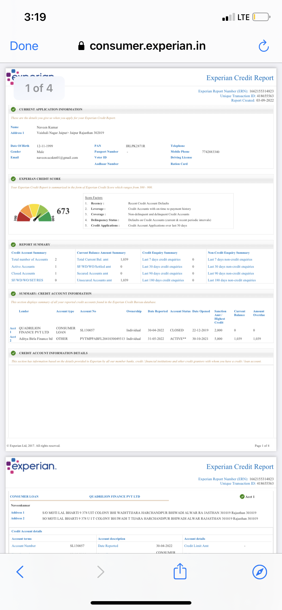Go back with the left chevron
The image size is (282, 610).
point(20,572)
